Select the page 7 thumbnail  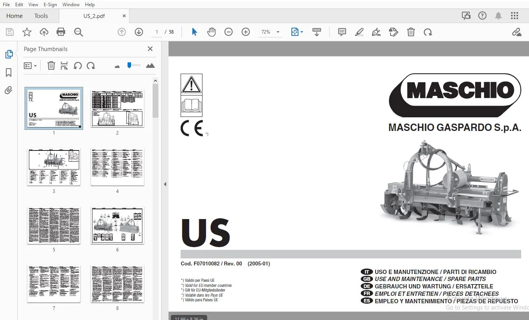(x=54, y=284)
